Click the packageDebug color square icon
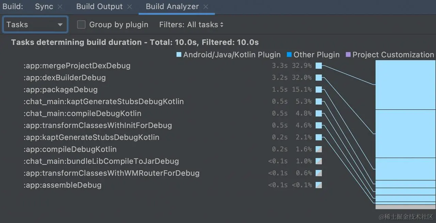436x223 pixels. [319, 90]
